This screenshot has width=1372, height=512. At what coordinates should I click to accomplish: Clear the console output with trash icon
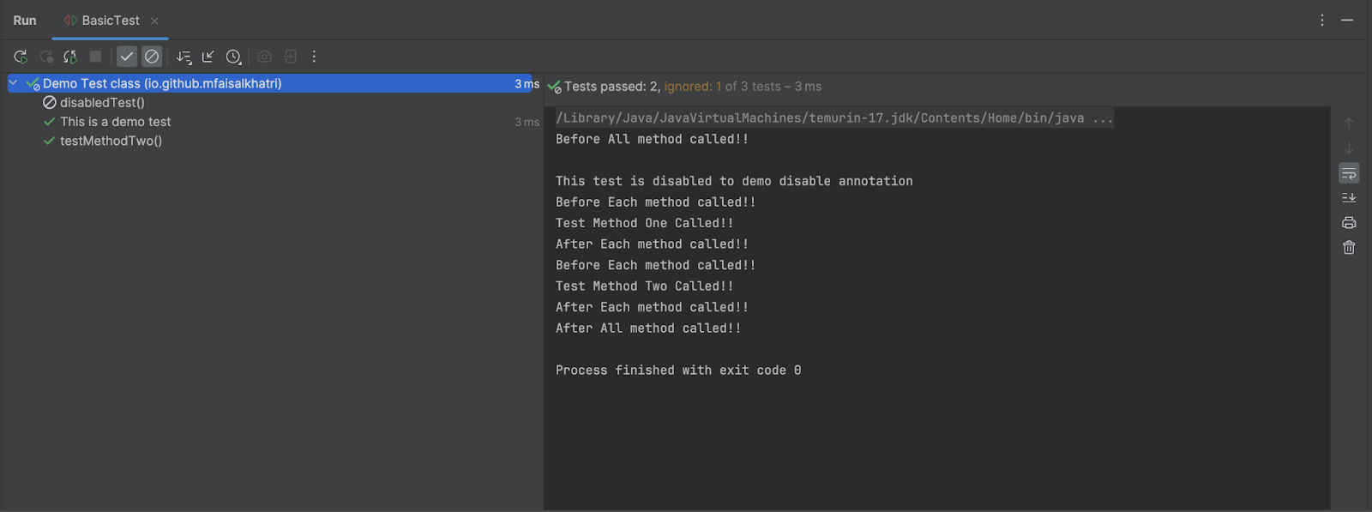pos(1348,247)
